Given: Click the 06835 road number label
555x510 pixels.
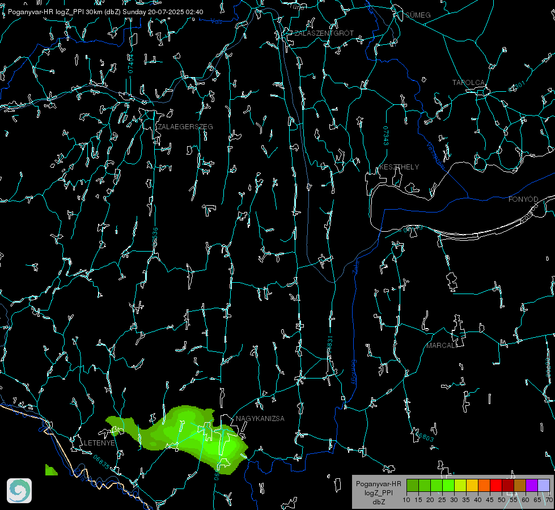Looking at the screenshot, I should coord(101,462).
